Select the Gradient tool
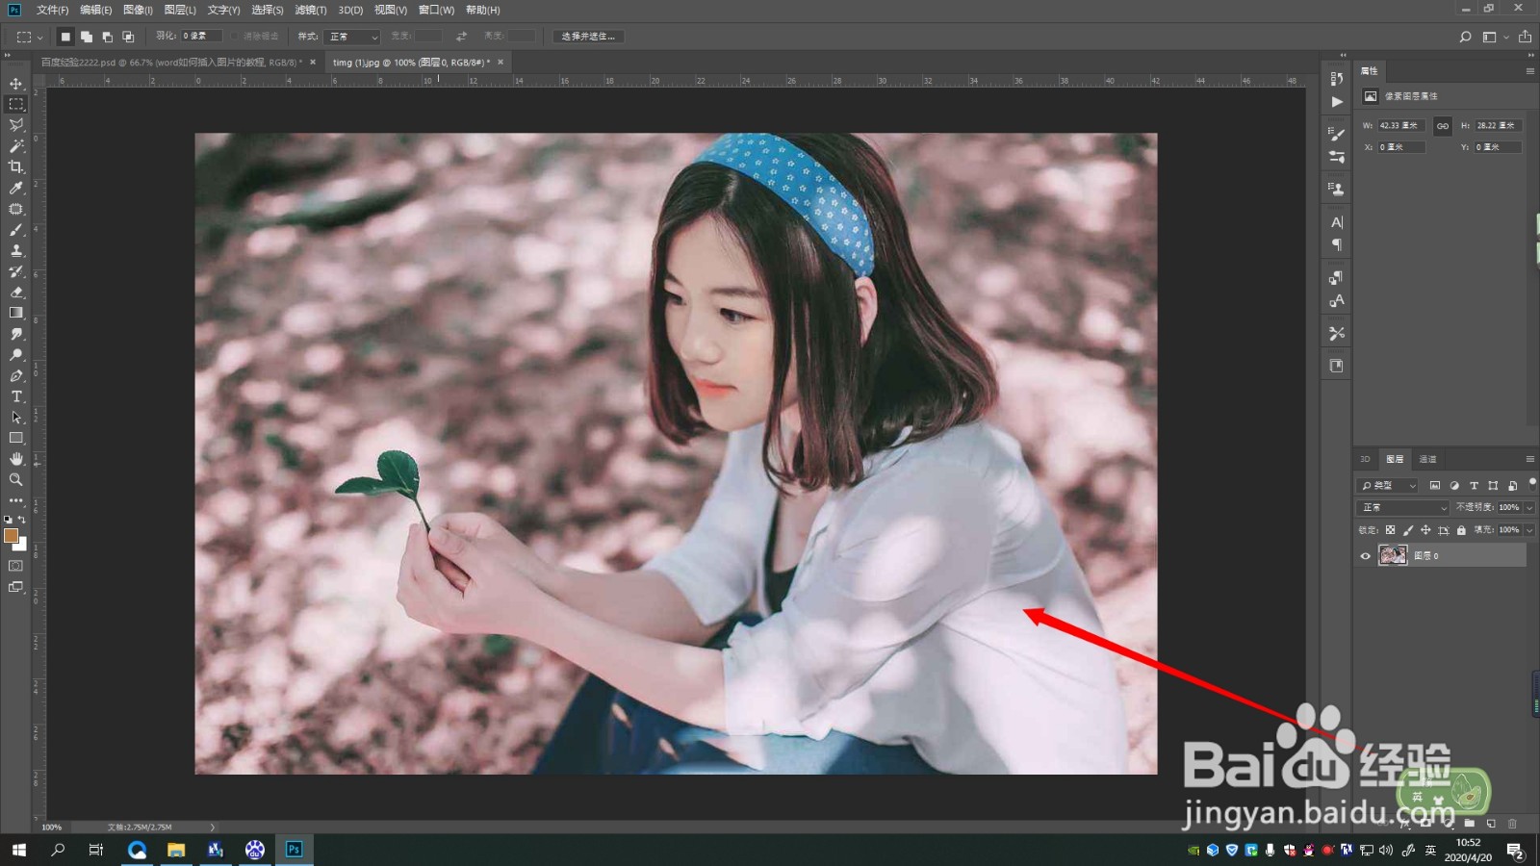Viewport: 1540px width, 866px height. click(x=16, y=313)
